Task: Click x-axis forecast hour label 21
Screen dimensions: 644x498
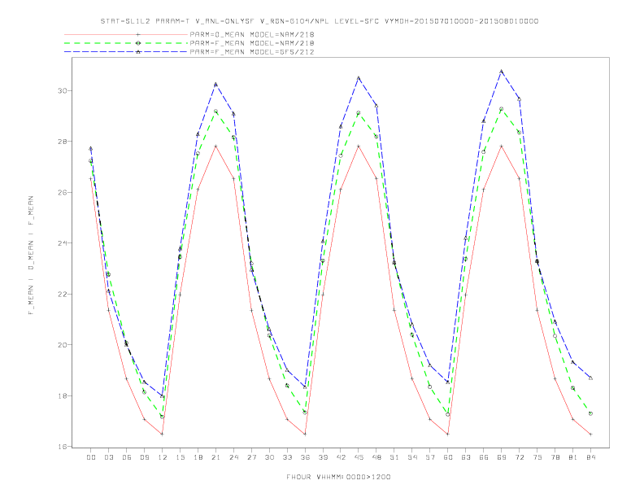Action: pyautogui.click(x=215, y=457)
